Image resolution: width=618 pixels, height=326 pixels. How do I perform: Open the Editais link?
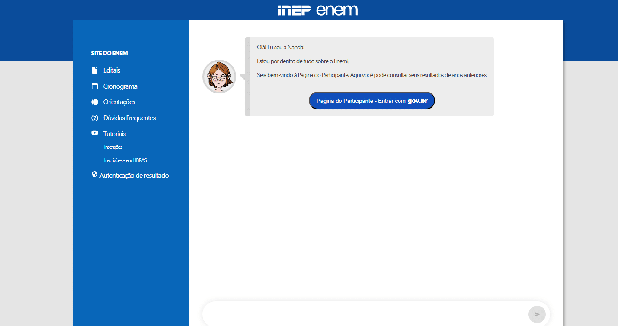(112, 70)
